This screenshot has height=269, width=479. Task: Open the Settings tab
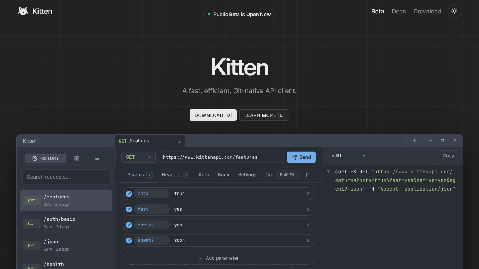tap(247, 175)
